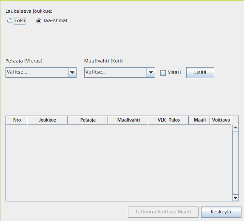244x221 pixels.
Task: Click the Voittava column header
Action: pyautogui.click(x=221, y=120)
